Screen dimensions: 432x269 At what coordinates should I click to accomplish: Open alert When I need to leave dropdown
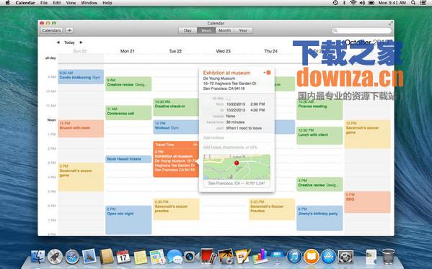244,128
